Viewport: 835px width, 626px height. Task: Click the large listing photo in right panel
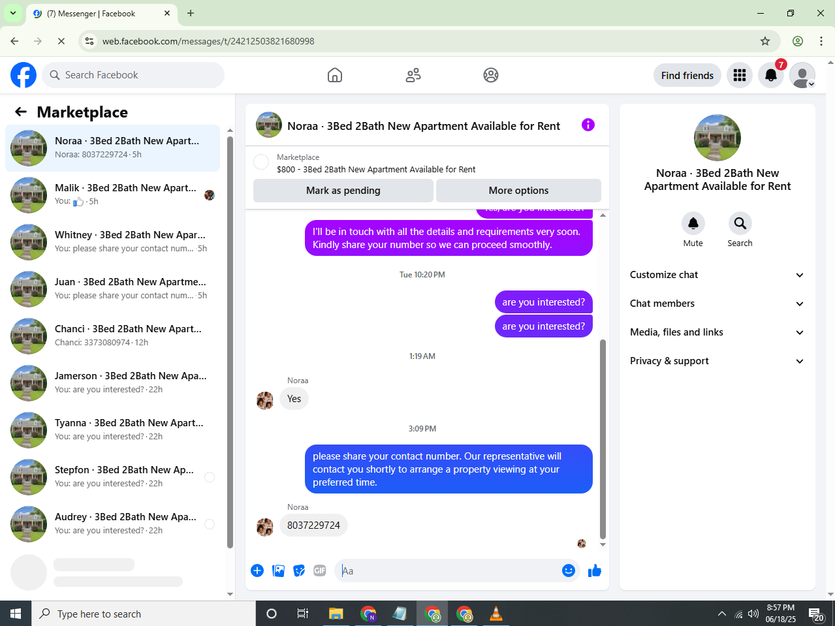(717, 138)
